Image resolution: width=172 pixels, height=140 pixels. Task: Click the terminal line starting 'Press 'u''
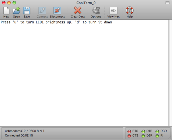point(56,22)
